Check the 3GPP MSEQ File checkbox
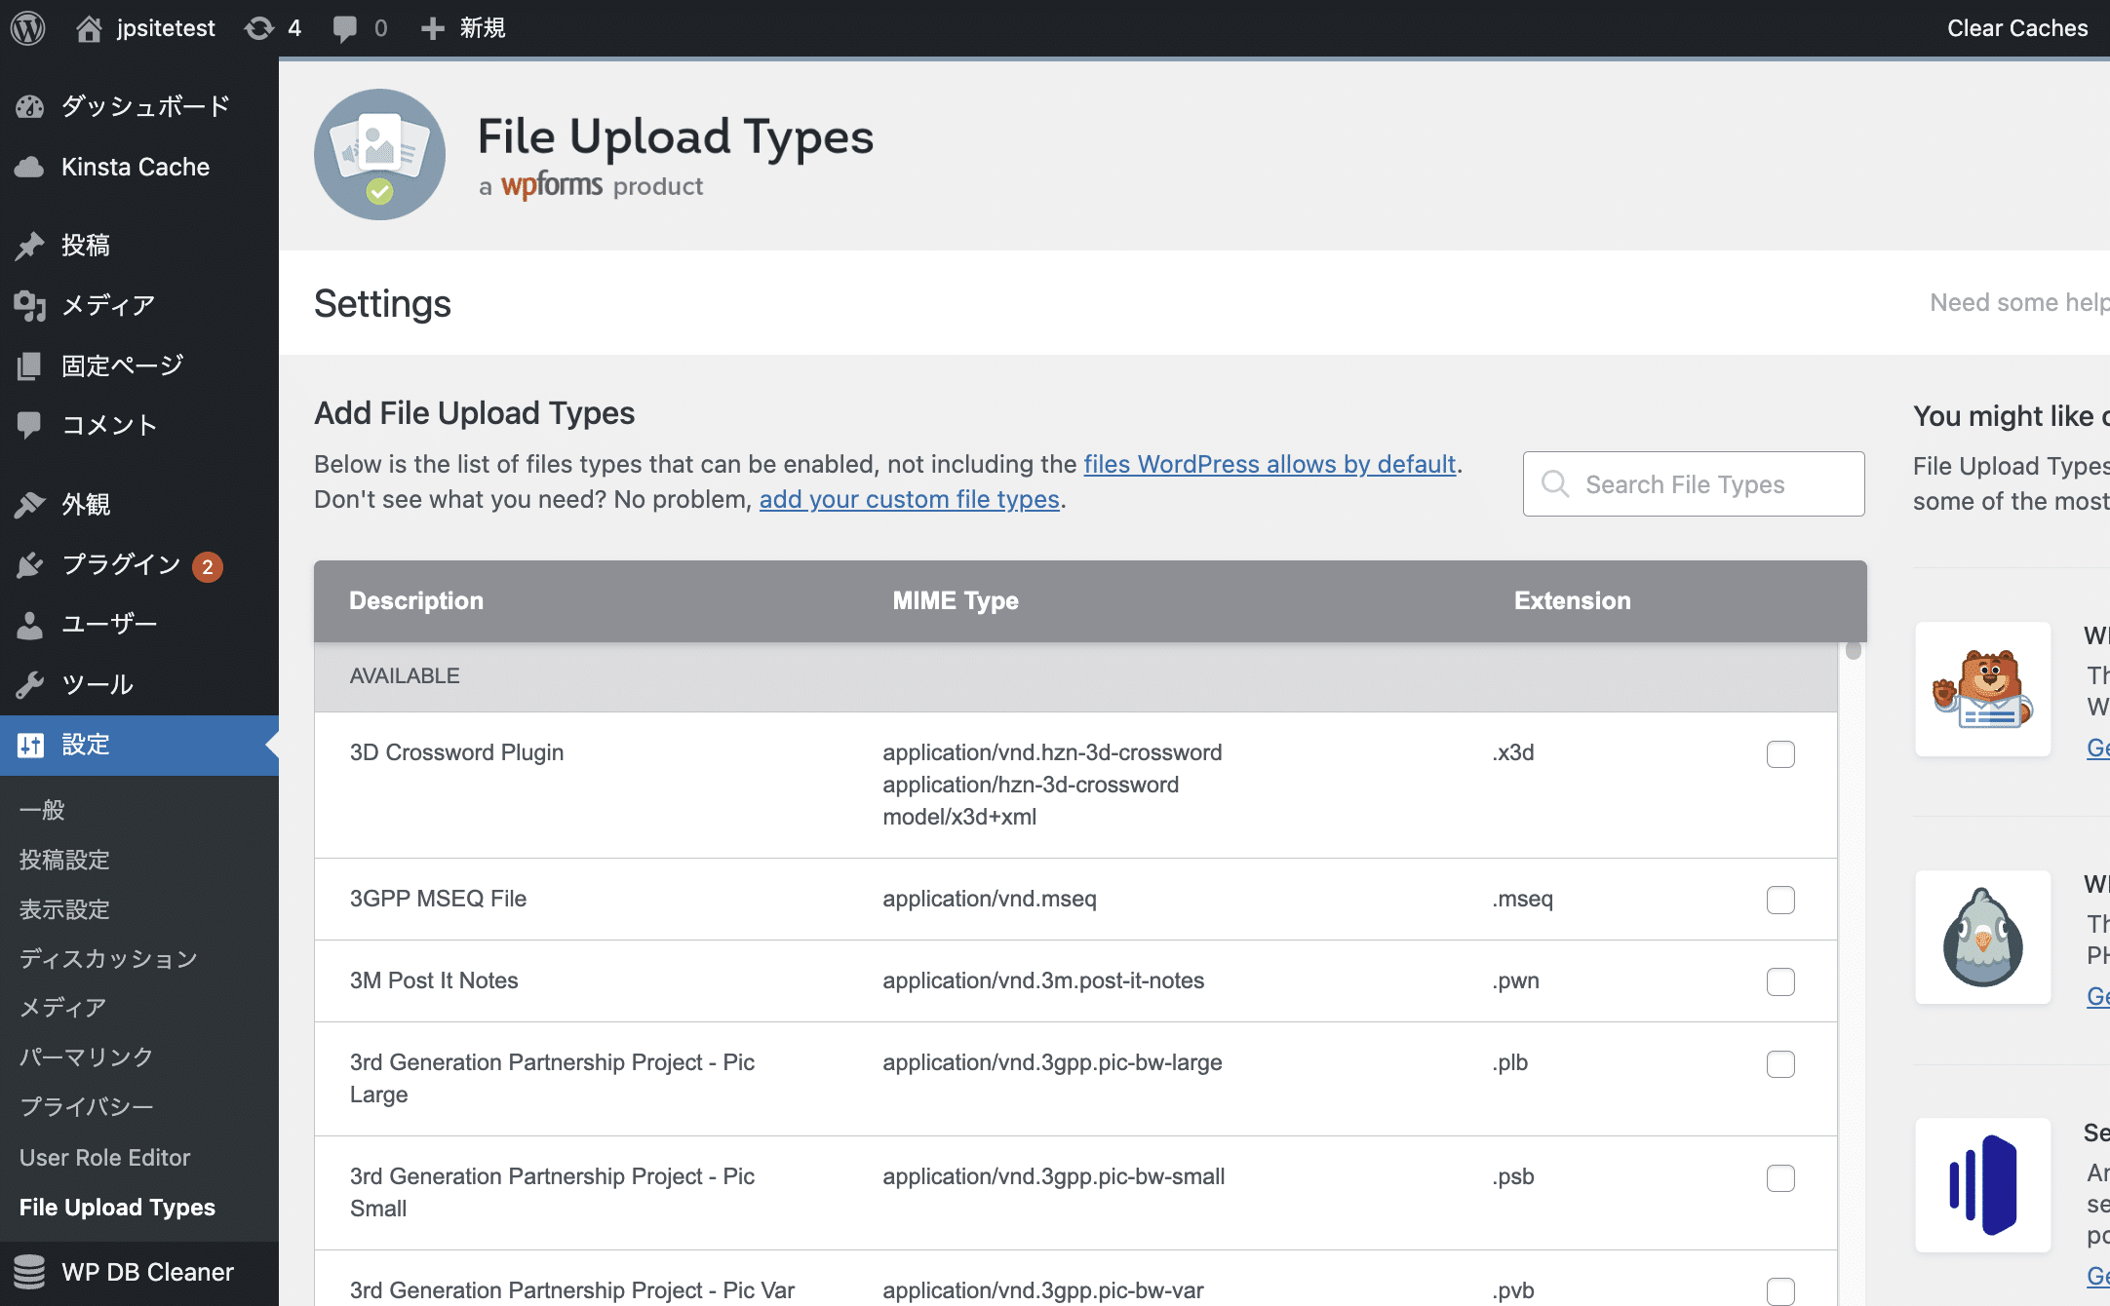This screenshot has height=1306, width=2110. coord(1780,900)
